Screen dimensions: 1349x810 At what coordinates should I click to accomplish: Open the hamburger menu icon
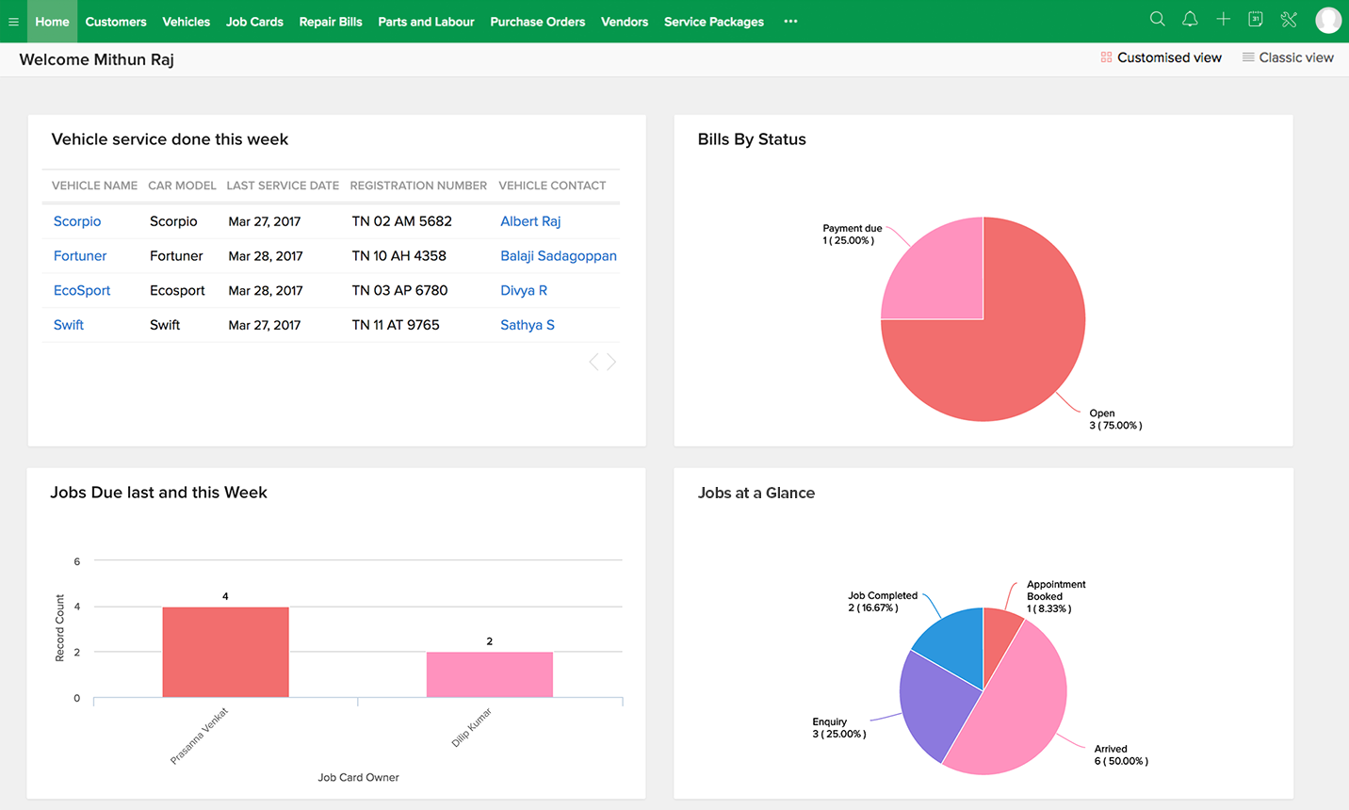click(x=13, y=22)
